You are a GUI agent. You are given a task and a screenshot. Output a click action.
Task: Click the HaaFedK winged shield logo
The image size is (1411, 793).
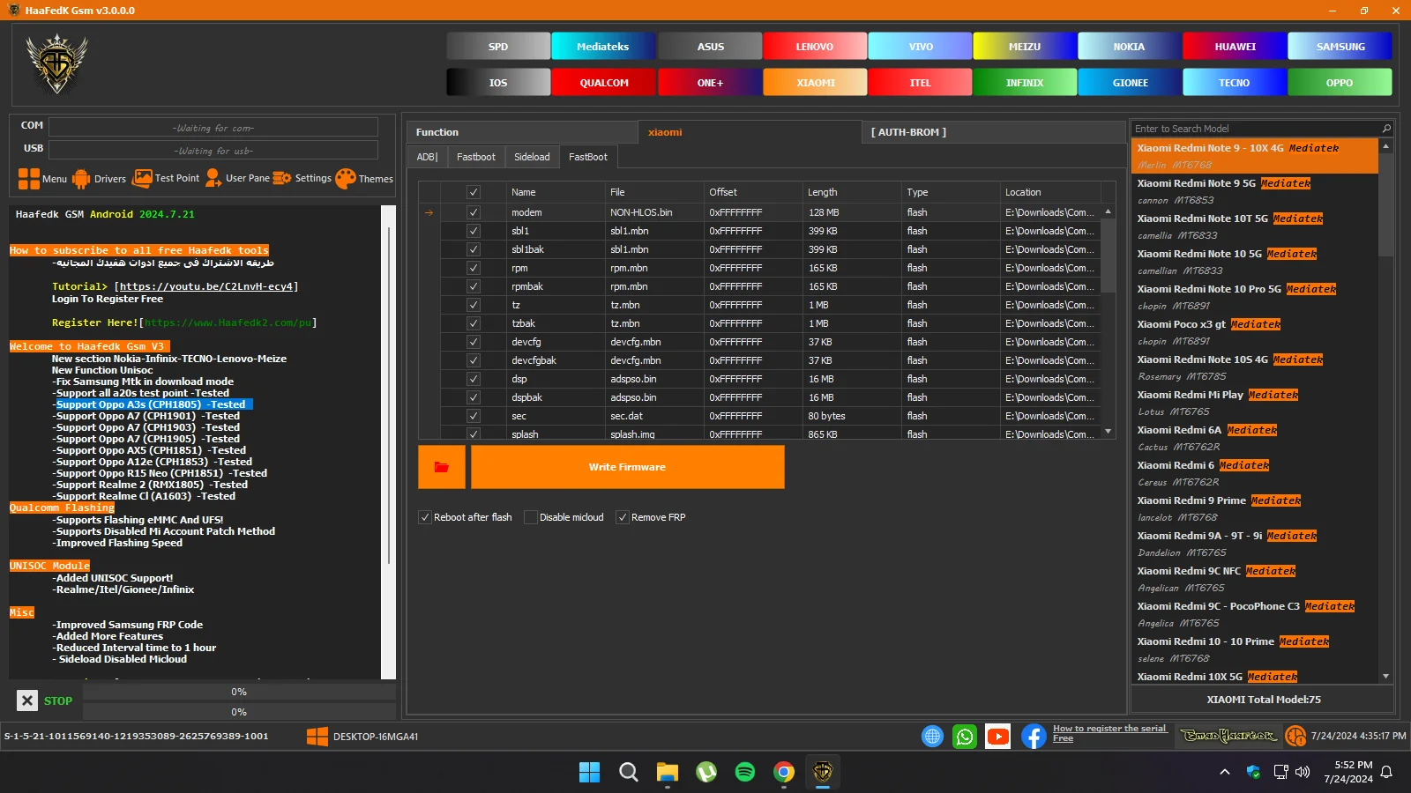click(57, 64)
